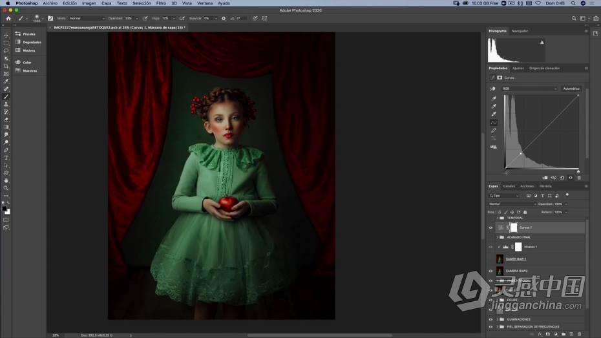Select white point eyedropper in Curves
Screen dimensions: 601x338
tap(494, 114)
